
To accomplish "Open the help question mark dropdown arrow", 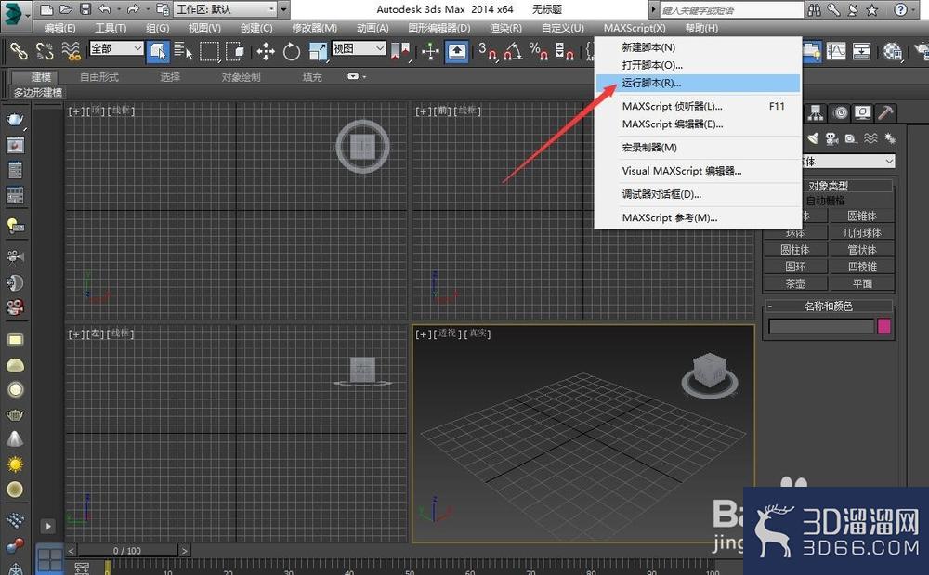I will pos(915,9).
